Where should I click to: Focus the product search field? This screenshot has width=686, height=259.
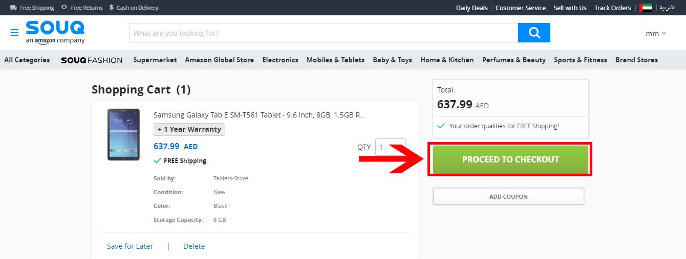(x=323, y=33)
